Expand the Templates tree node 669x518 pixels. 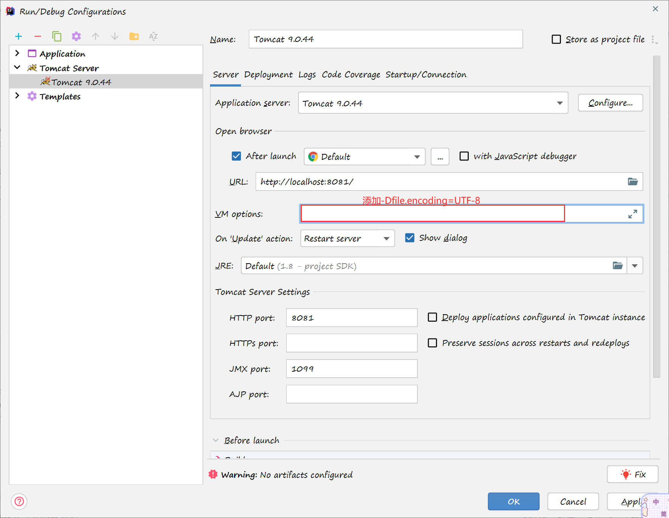click(x=17, y=96)
